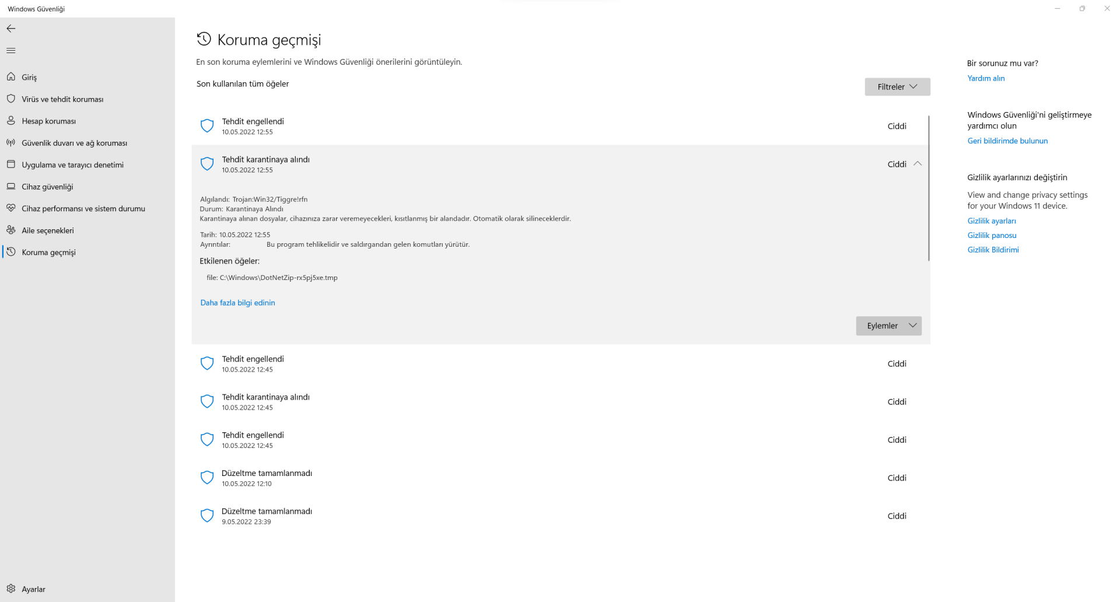The width and height of the screenshot is (1120, 602).
Task: Click the Cihaz performansı heart icon
Action: (11, 208)
